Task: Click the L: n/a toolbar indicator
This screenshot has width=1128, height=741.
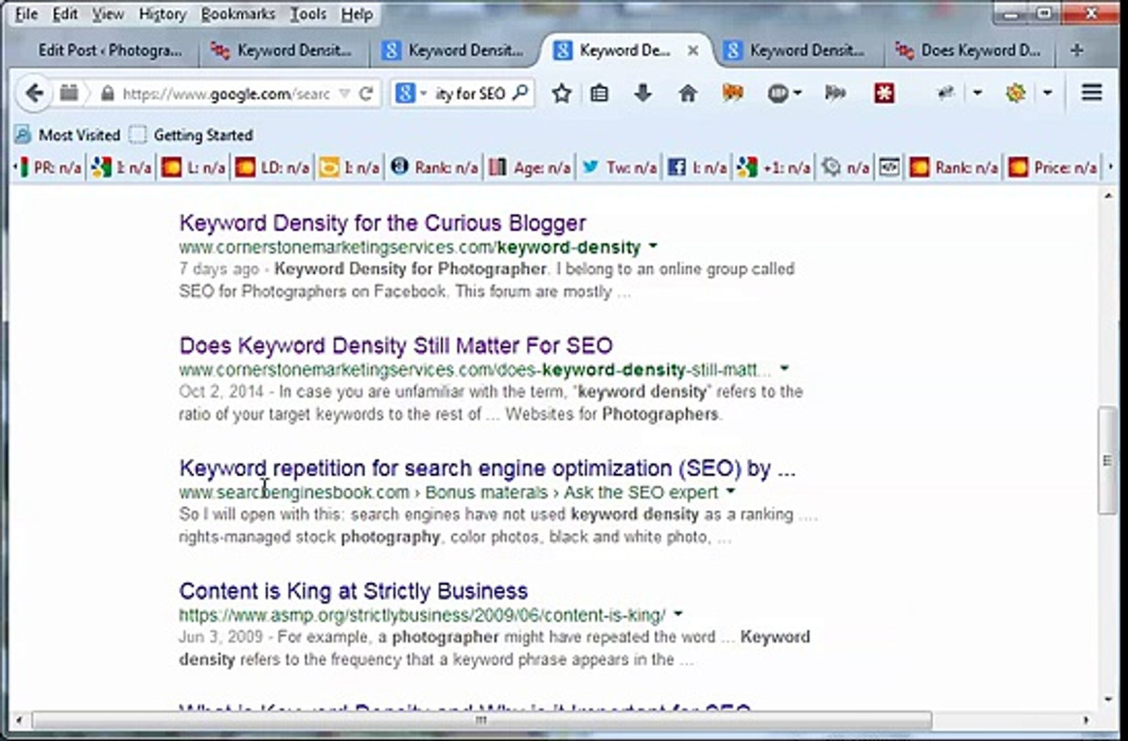Action: point(193,167)
